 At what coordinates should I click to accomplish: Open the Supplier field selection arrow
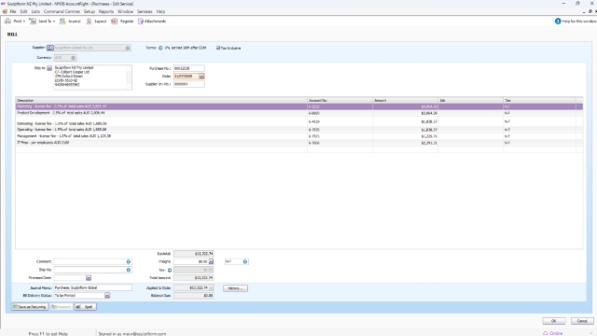pyautogui.click(x=128, y=48)
